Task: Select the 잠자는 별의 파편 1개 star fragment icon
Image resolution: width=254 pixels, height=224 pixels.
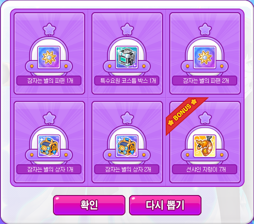Action: [49, 57]
